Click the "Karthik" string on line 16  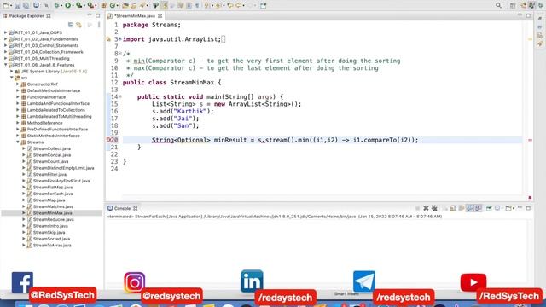189,112
